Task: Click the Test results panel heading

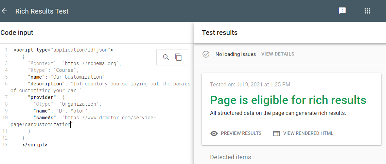Action: coord(220,33)
